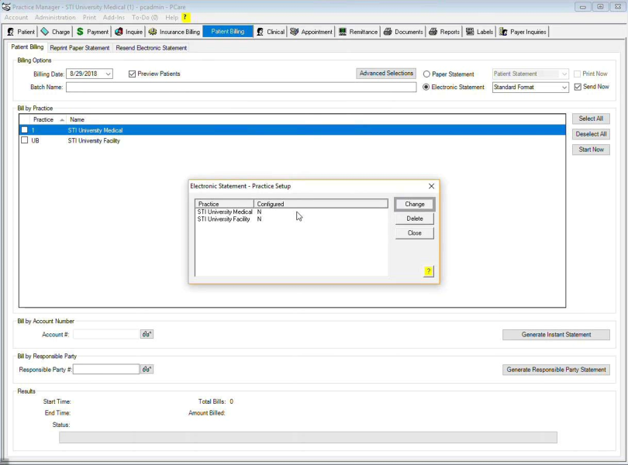Viewport: 628px width, 465px height.
Task: Select the Paper Statement radio button
Action: [426, 74]
